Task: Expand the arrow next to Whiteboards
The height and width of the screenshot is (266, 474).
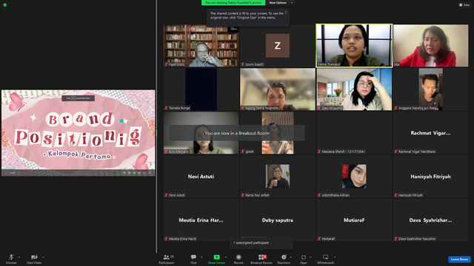Action: [x=335, y=257]
